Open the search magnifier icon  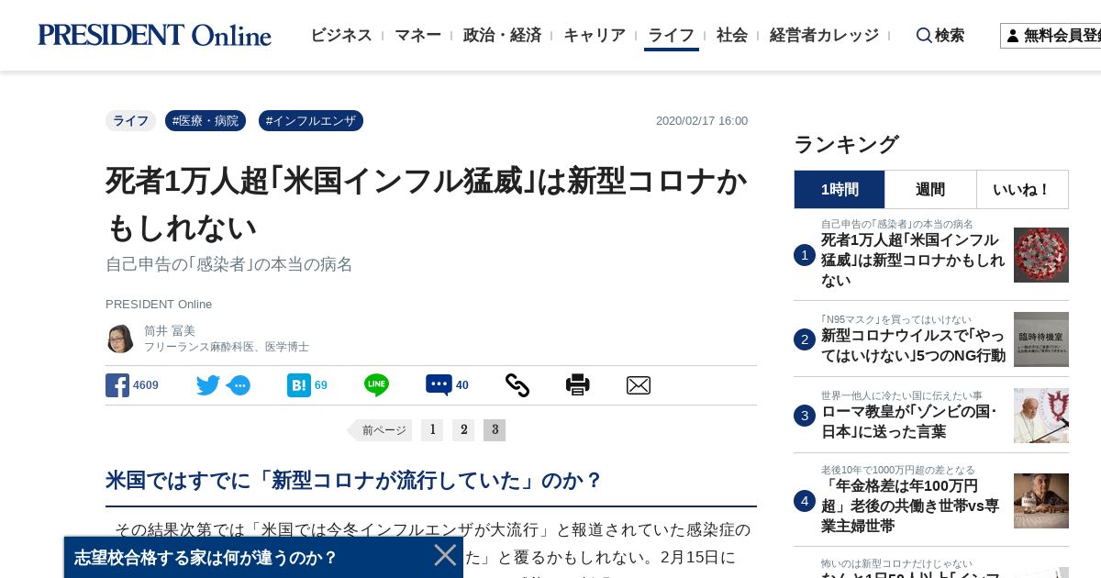pos(924,36)
